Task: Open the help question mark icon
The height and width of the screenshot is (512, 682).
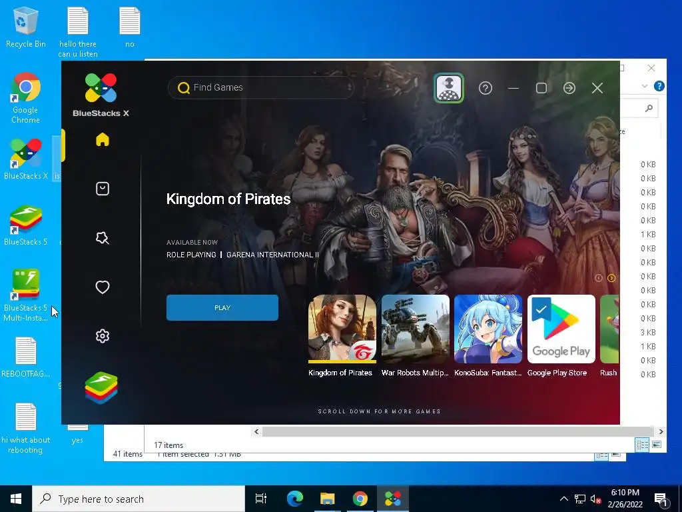Action: (x=486, y=89)
